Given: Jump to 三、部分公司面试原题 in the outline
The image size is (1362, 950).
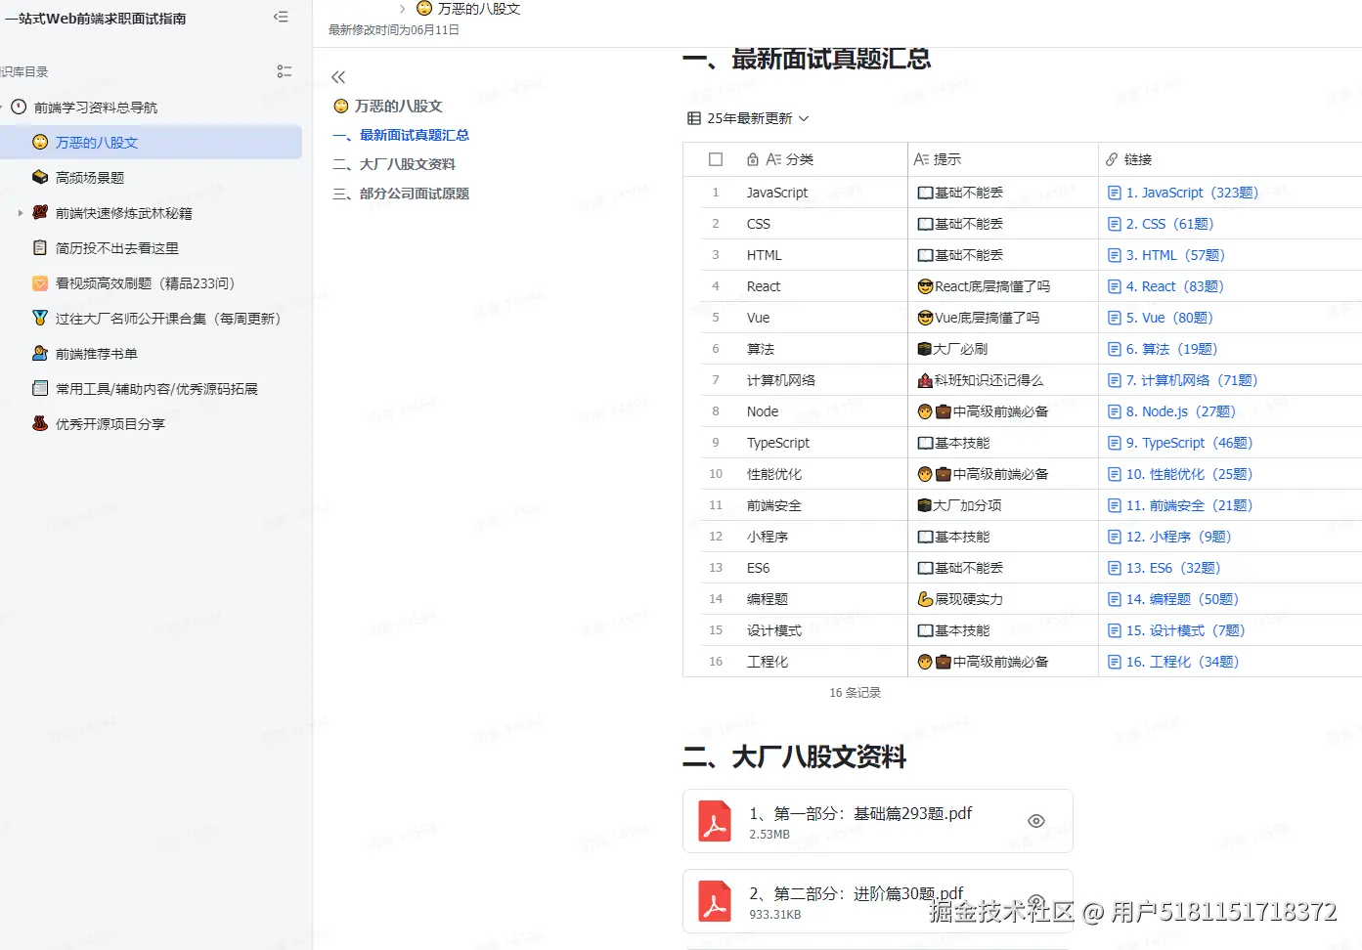Looking at the screenshot, I should point(401,193).
